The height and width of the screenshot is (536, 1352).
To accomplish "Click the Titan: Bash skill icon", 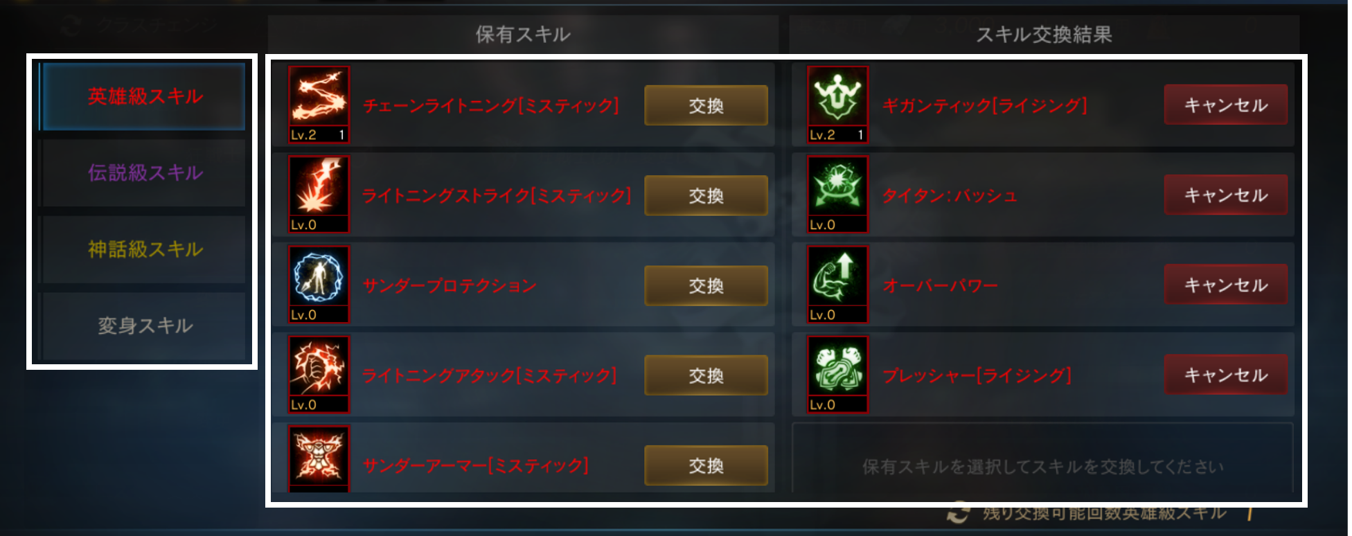I will point(837,195).
